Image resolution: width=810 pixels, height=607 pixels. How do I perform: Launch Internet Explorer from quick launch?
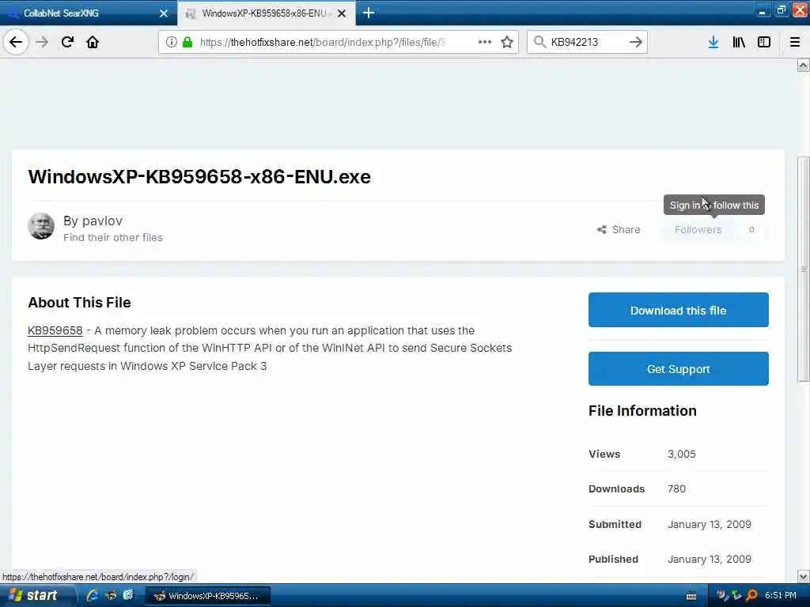93,595
